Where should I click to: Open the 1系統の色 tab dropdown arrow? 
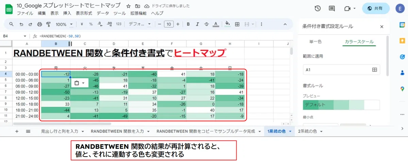(x=290, y=131)
